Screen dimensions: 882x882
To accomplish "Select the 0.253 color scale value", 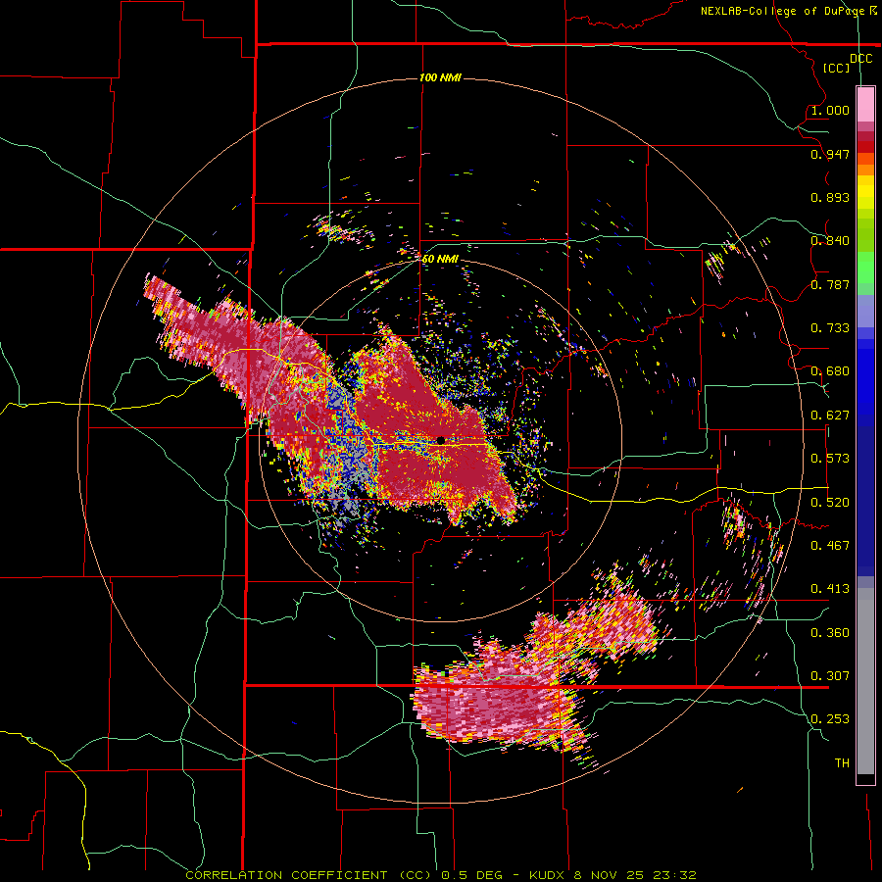I will pos(830,719).
